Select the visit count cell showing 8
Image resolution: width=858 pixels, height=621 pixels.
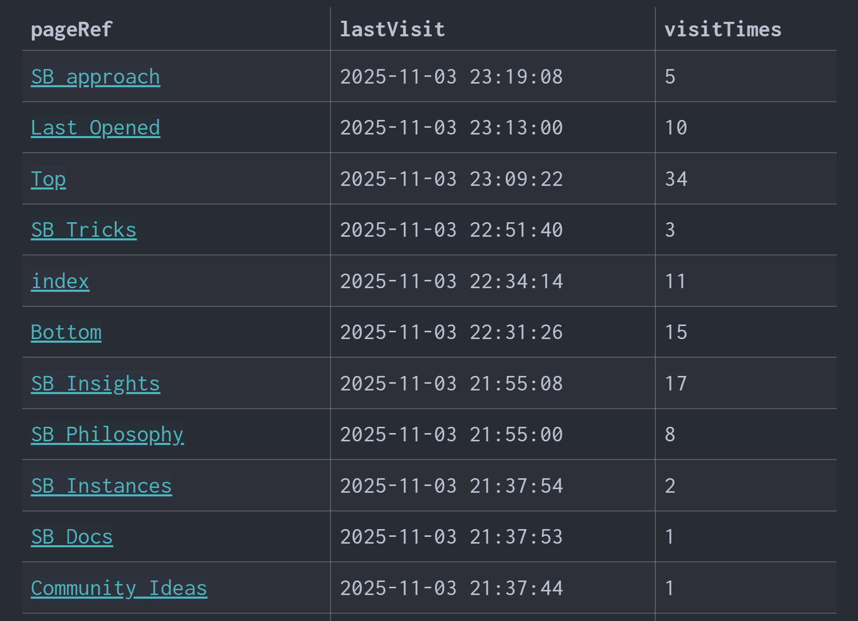click(x=670, y=435)
